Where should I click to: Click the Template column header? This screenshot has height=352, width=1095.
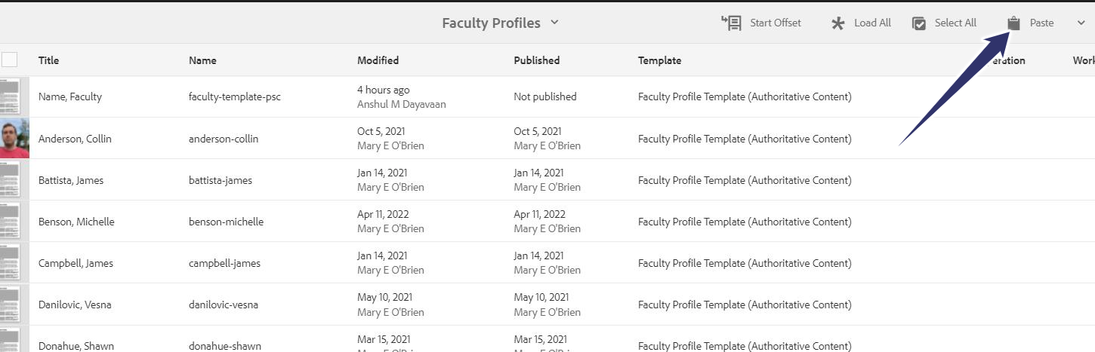(x=659, y=60)
